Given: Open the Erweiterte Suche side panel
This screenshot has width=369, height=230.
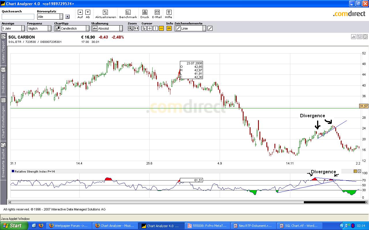Looking at the screenshot, I should (3, 160).
